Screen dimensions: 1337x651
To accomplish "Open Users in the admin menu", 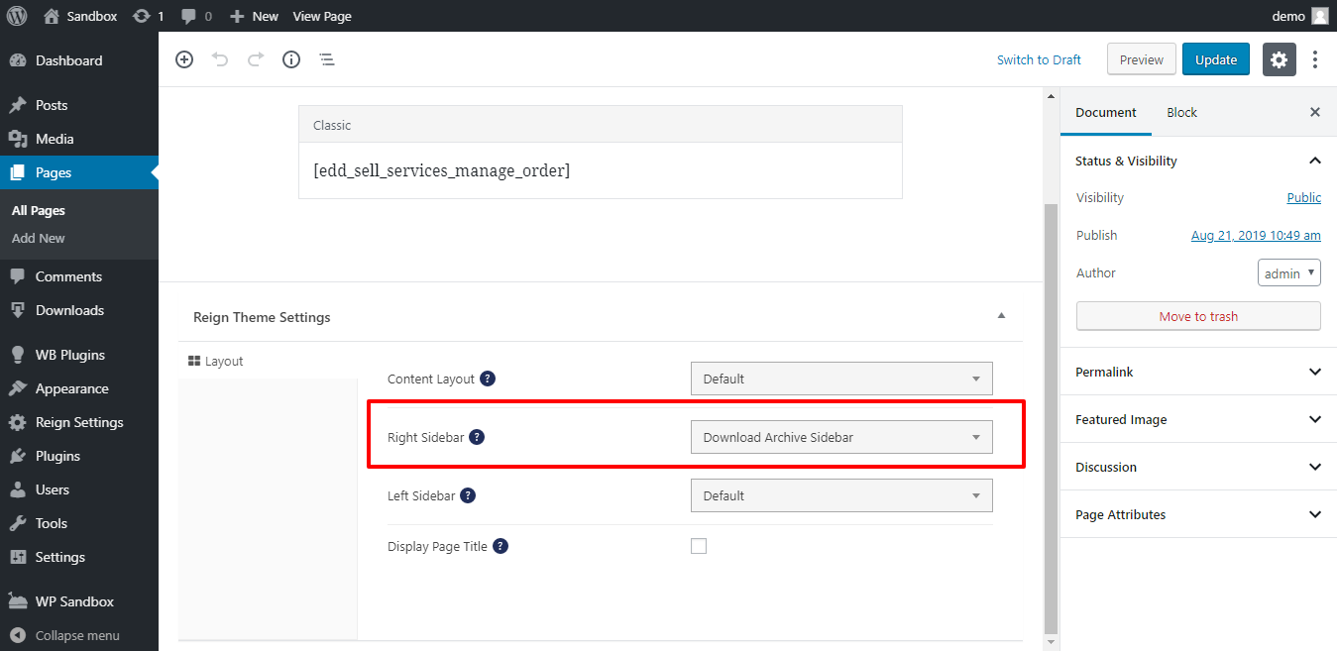I will tap(79, 489).
